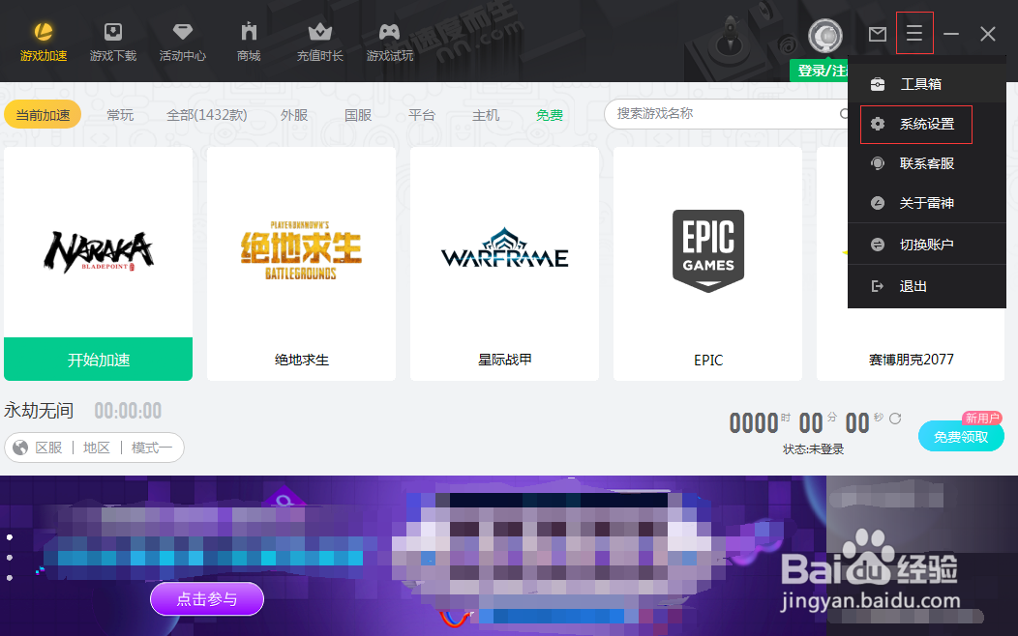
Task: Click the 永劫无间 game title text
Action: pyautogui.click(x=39, y=411)
